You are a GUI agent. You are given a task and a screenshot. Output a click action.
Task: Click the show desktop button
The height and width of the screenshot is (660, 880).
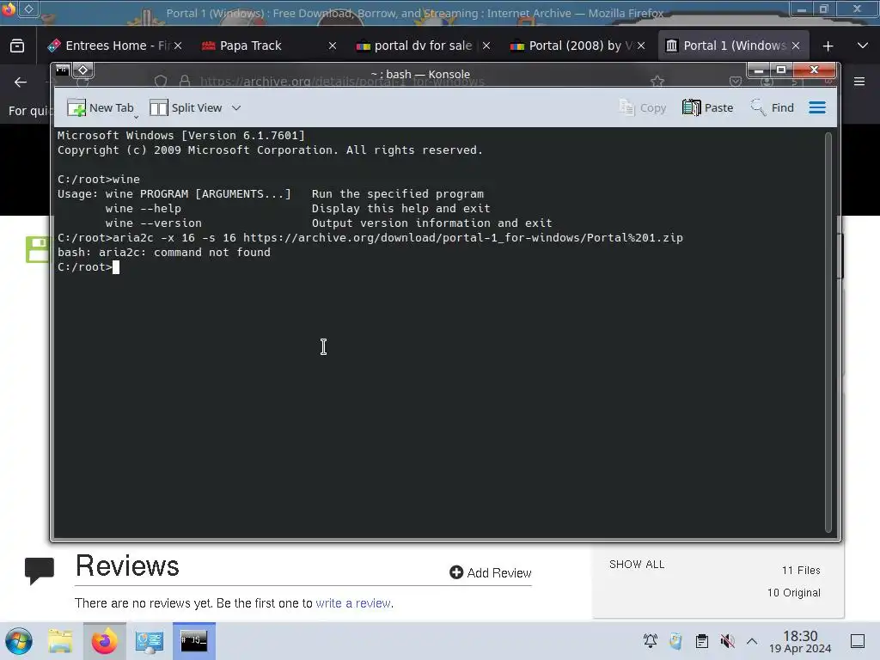(858, 641)
